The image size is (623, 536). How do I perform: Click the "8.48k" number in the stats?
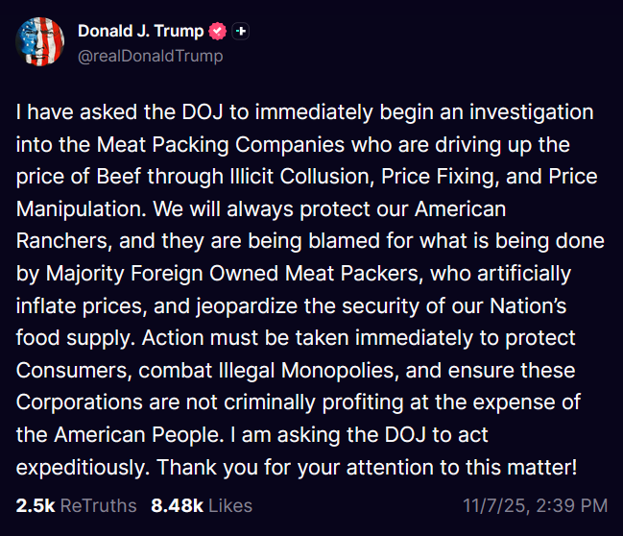click(178, 505)
